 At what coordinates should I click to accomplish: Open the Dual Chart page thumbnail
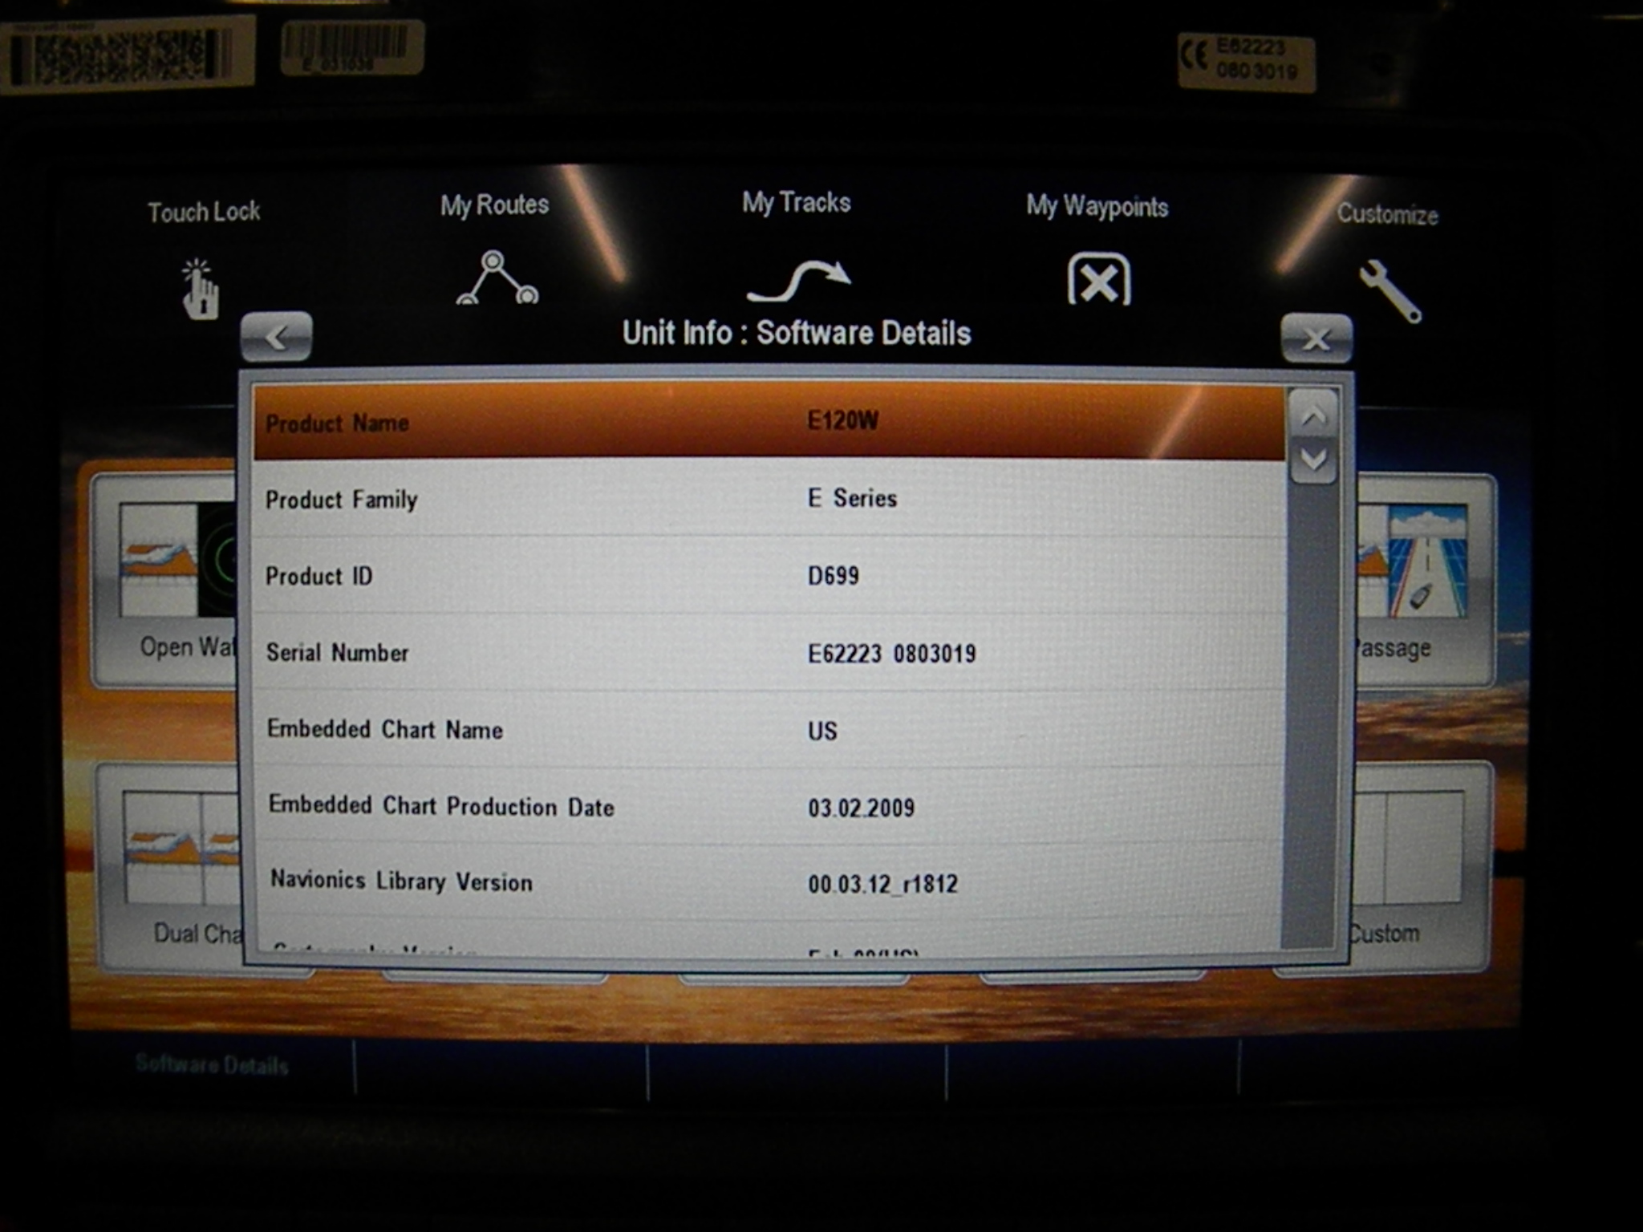pos(170,866)
